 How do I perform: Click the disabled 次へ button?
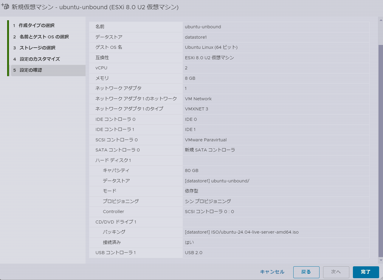[x=336, y=272]
